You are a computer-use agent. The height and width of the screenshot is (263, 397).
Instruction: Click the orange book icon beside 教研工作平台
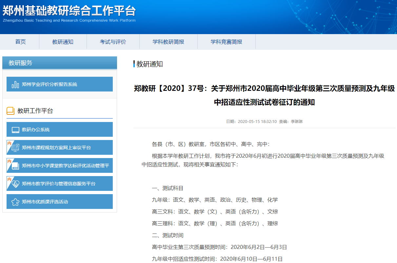click(10, 111)
